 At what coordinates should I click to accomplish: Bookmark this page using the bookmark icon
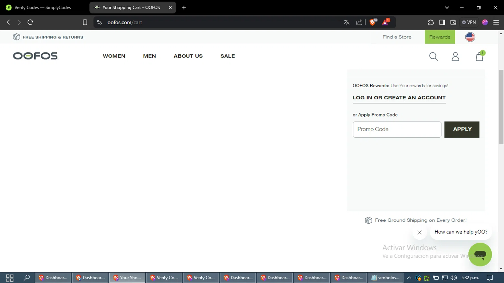click(x=85, y=22)
